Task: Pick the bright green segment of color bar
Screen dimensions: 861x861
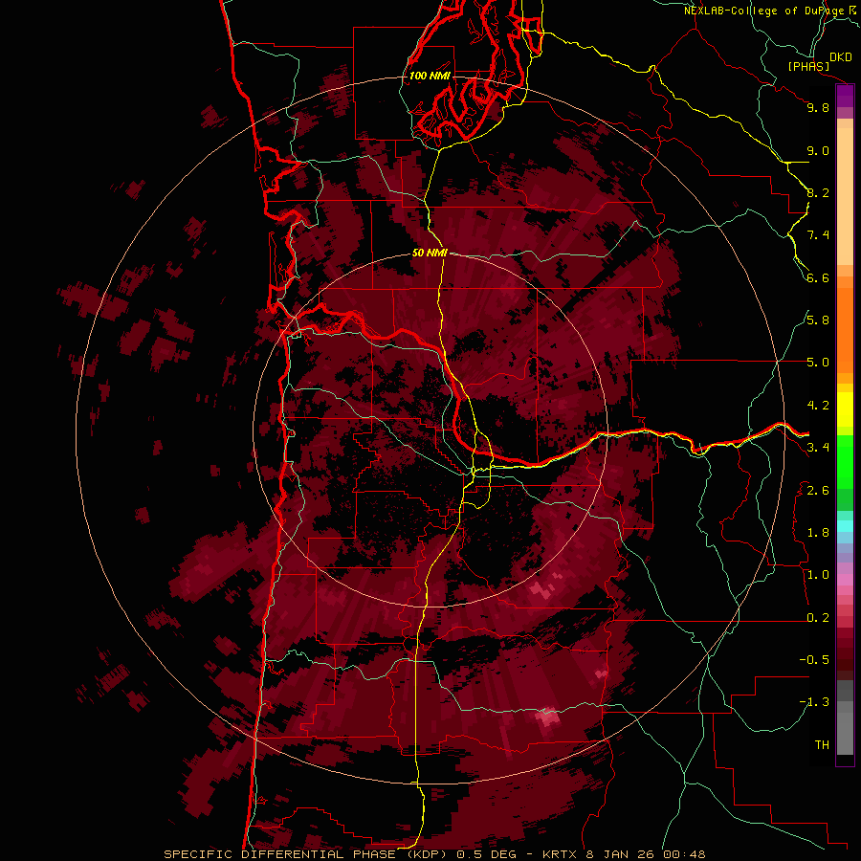Action: click(x=845, y=461)
